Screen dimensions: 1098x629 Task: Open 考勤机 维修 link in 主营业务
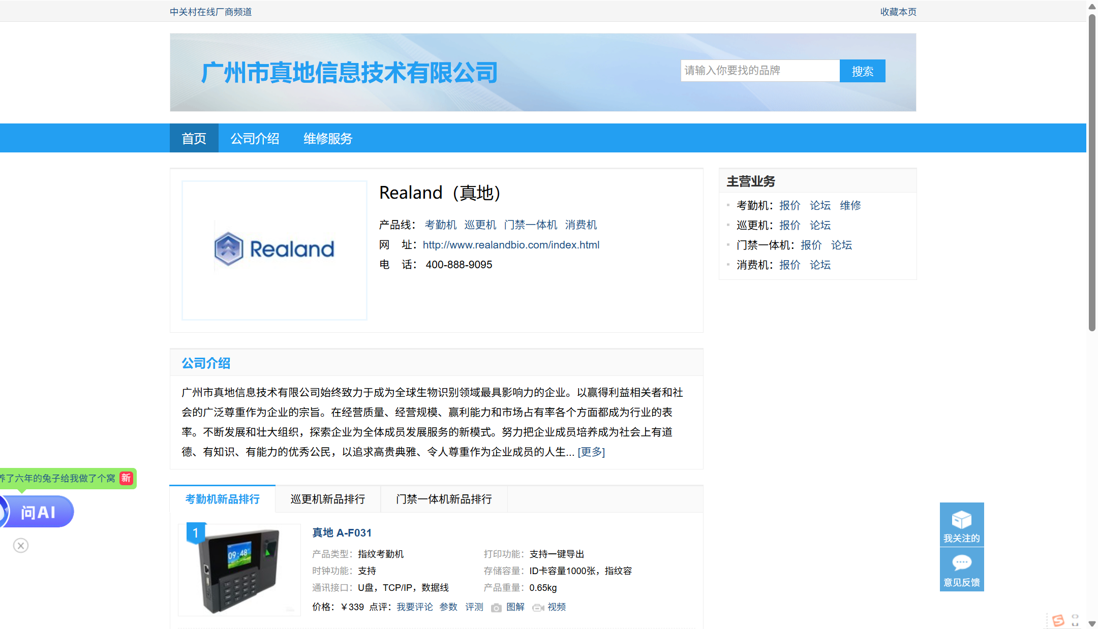click(x=850, y=205)
